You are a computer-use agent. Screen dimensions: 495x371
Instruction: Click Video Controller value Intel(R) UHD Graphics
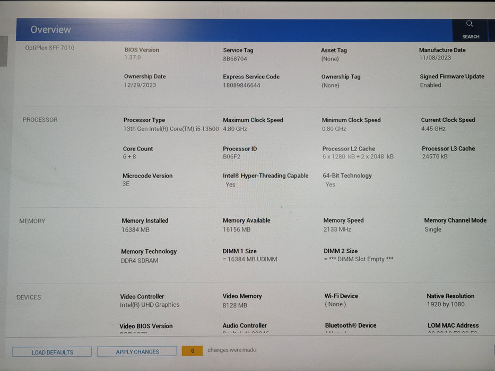tap(150, 305)
